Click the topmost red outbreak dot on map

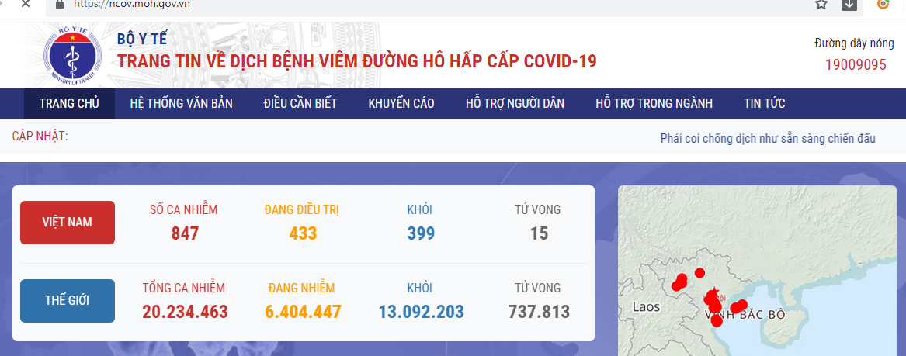(699, 272)
